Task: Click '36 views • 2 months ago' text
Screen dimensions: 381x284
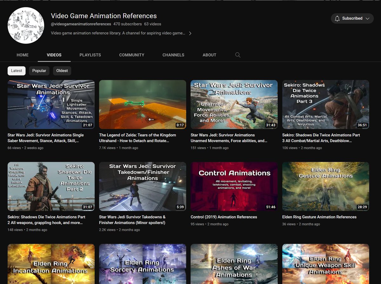Action: point(301,224)
